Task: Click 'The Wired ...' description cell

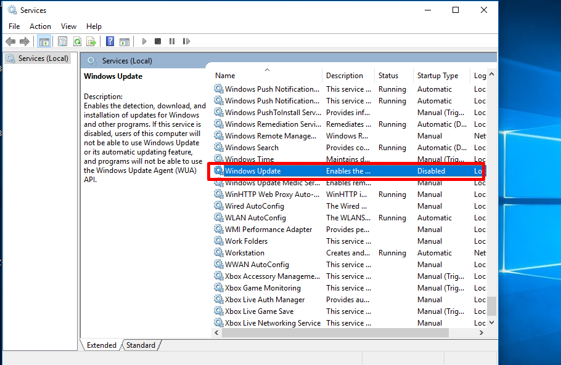Action: (346, 206)
